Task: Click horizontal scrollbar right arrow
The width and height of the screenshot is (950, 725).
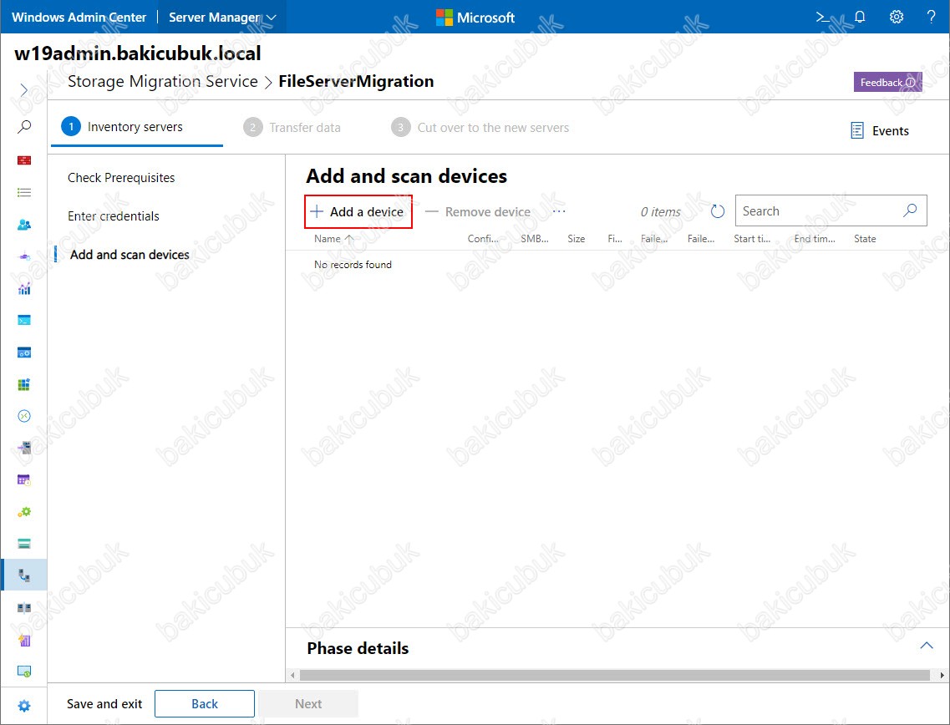Action: click(x=942, y=675)
